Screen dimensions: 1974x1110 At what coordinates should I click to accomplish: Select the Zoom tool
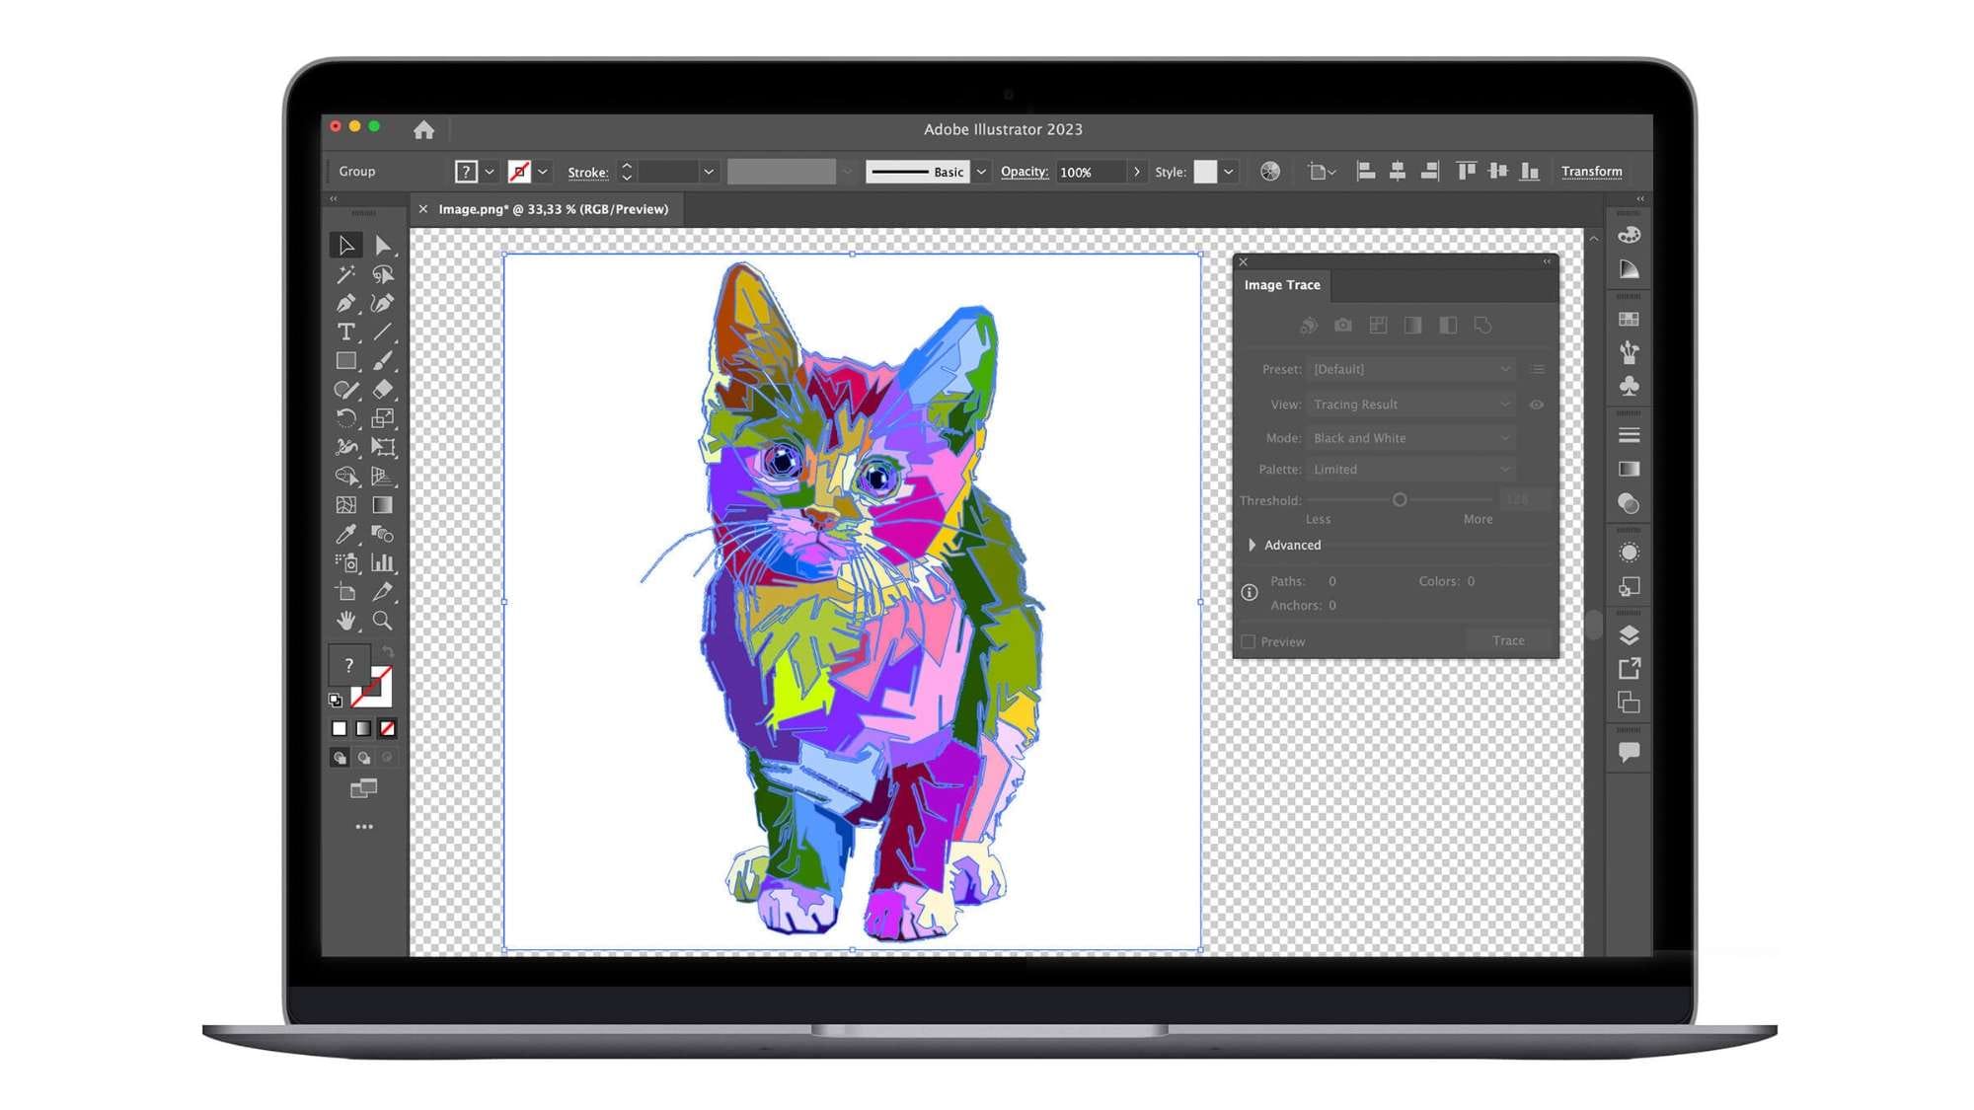point(382,621)
